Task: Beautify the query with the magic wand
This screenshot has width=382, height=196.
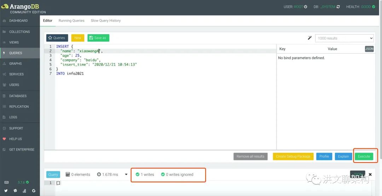Action: click(x=309, y=38)
